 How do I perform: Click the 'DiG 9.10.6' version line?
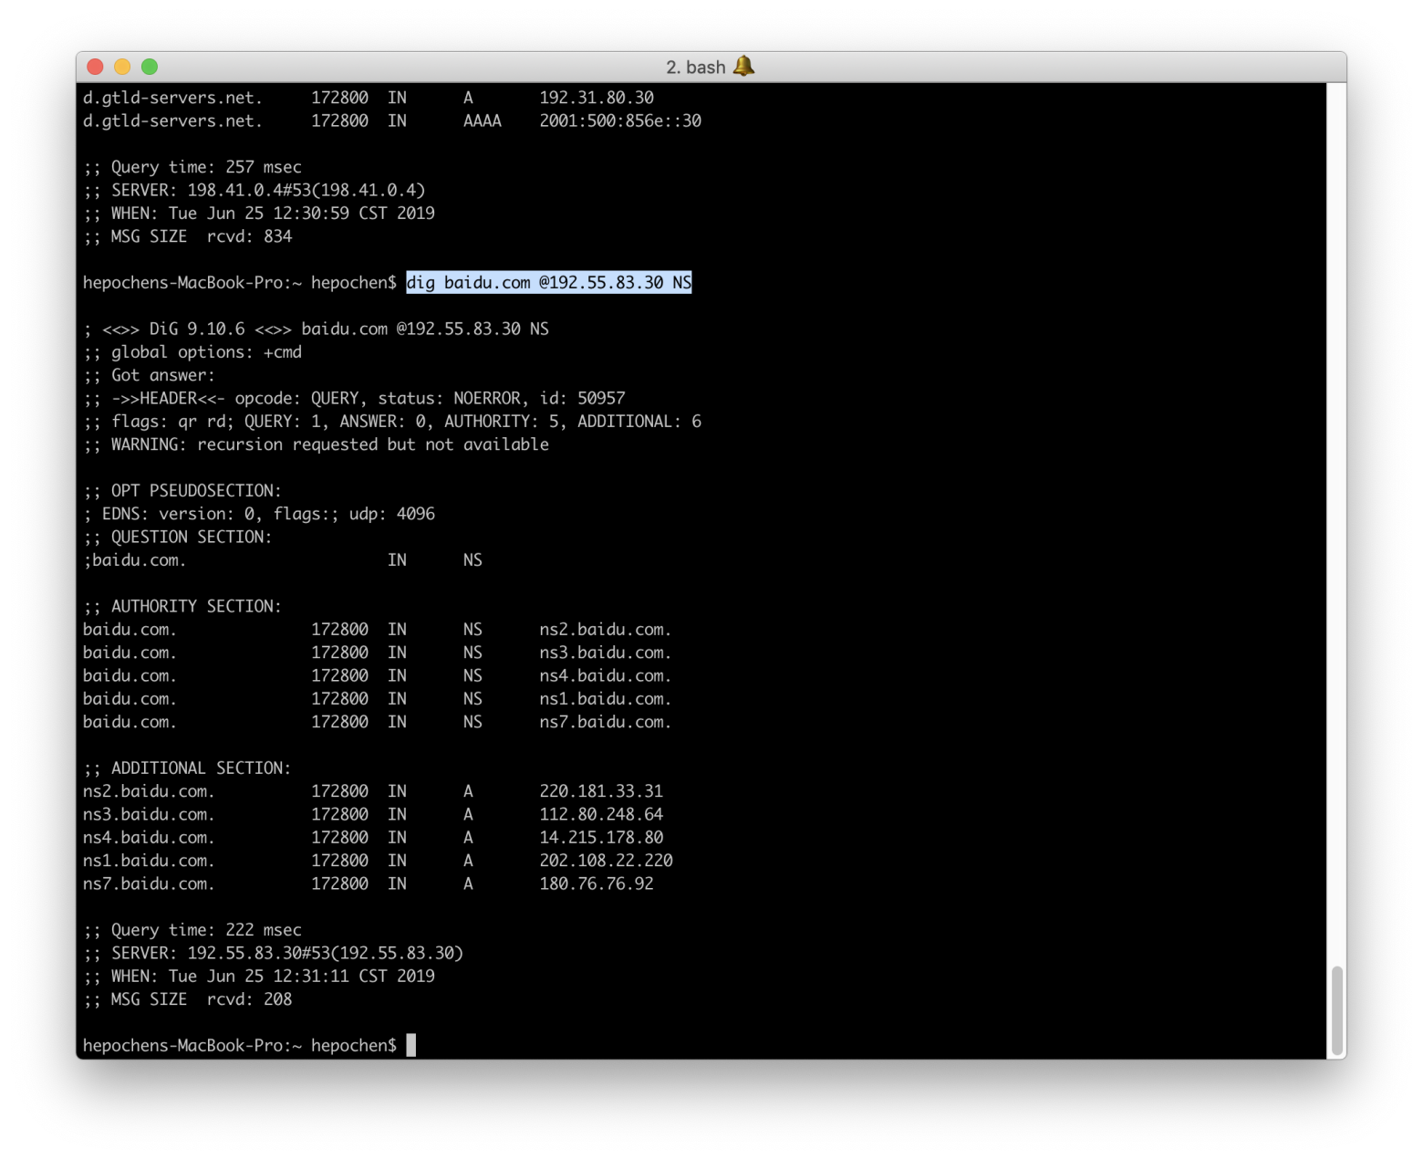317,329
